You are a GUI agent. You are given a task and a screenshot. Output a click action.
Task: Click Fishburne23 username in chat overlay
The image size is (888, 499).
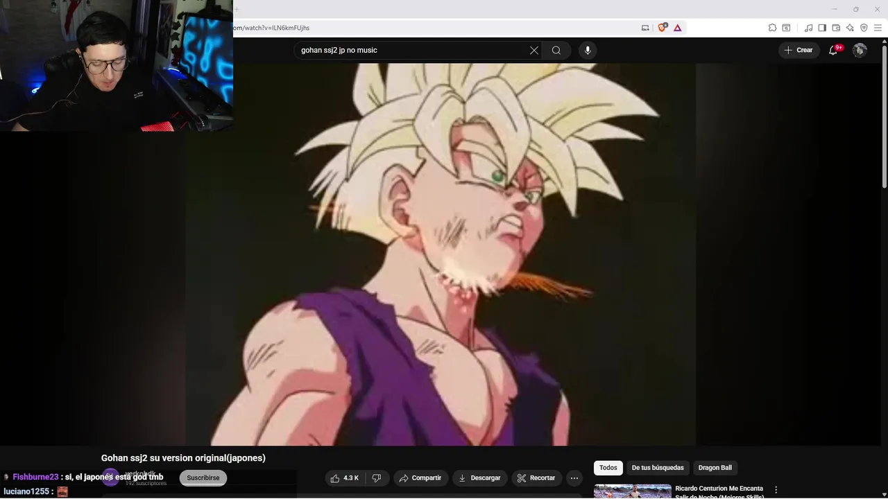[x=35, y=478]
